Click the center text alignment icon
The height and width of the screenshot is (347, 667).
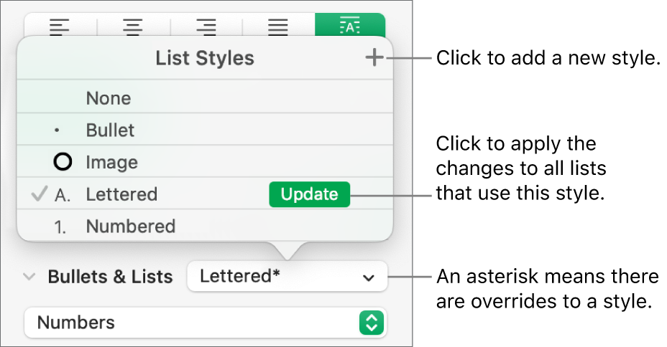(x=134, y=27)
